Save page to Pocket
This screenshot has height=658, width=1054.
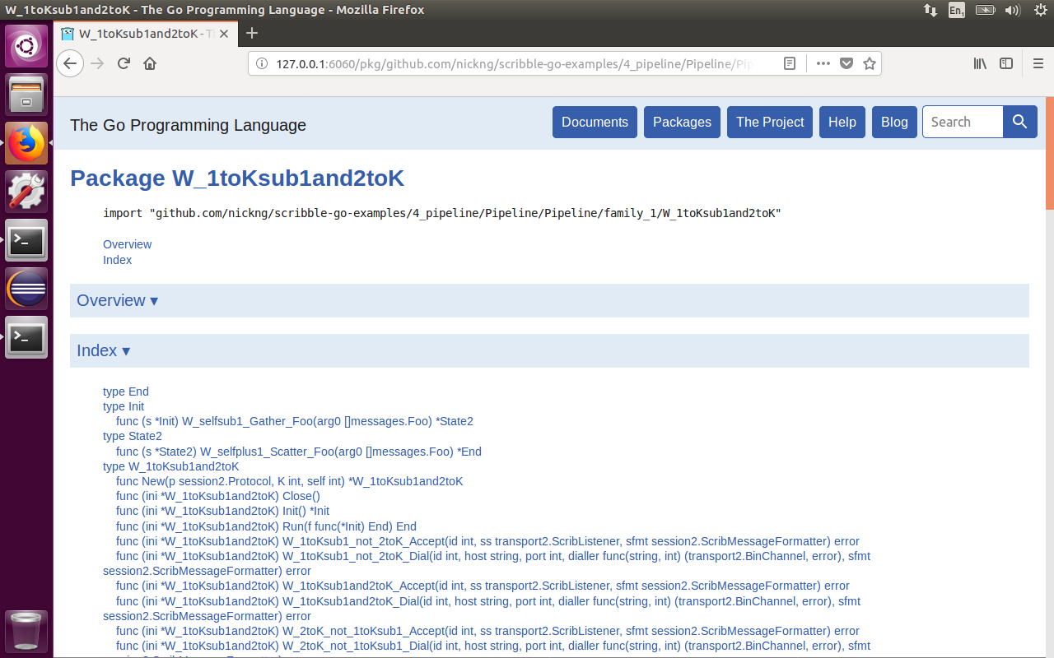[846, 63]
